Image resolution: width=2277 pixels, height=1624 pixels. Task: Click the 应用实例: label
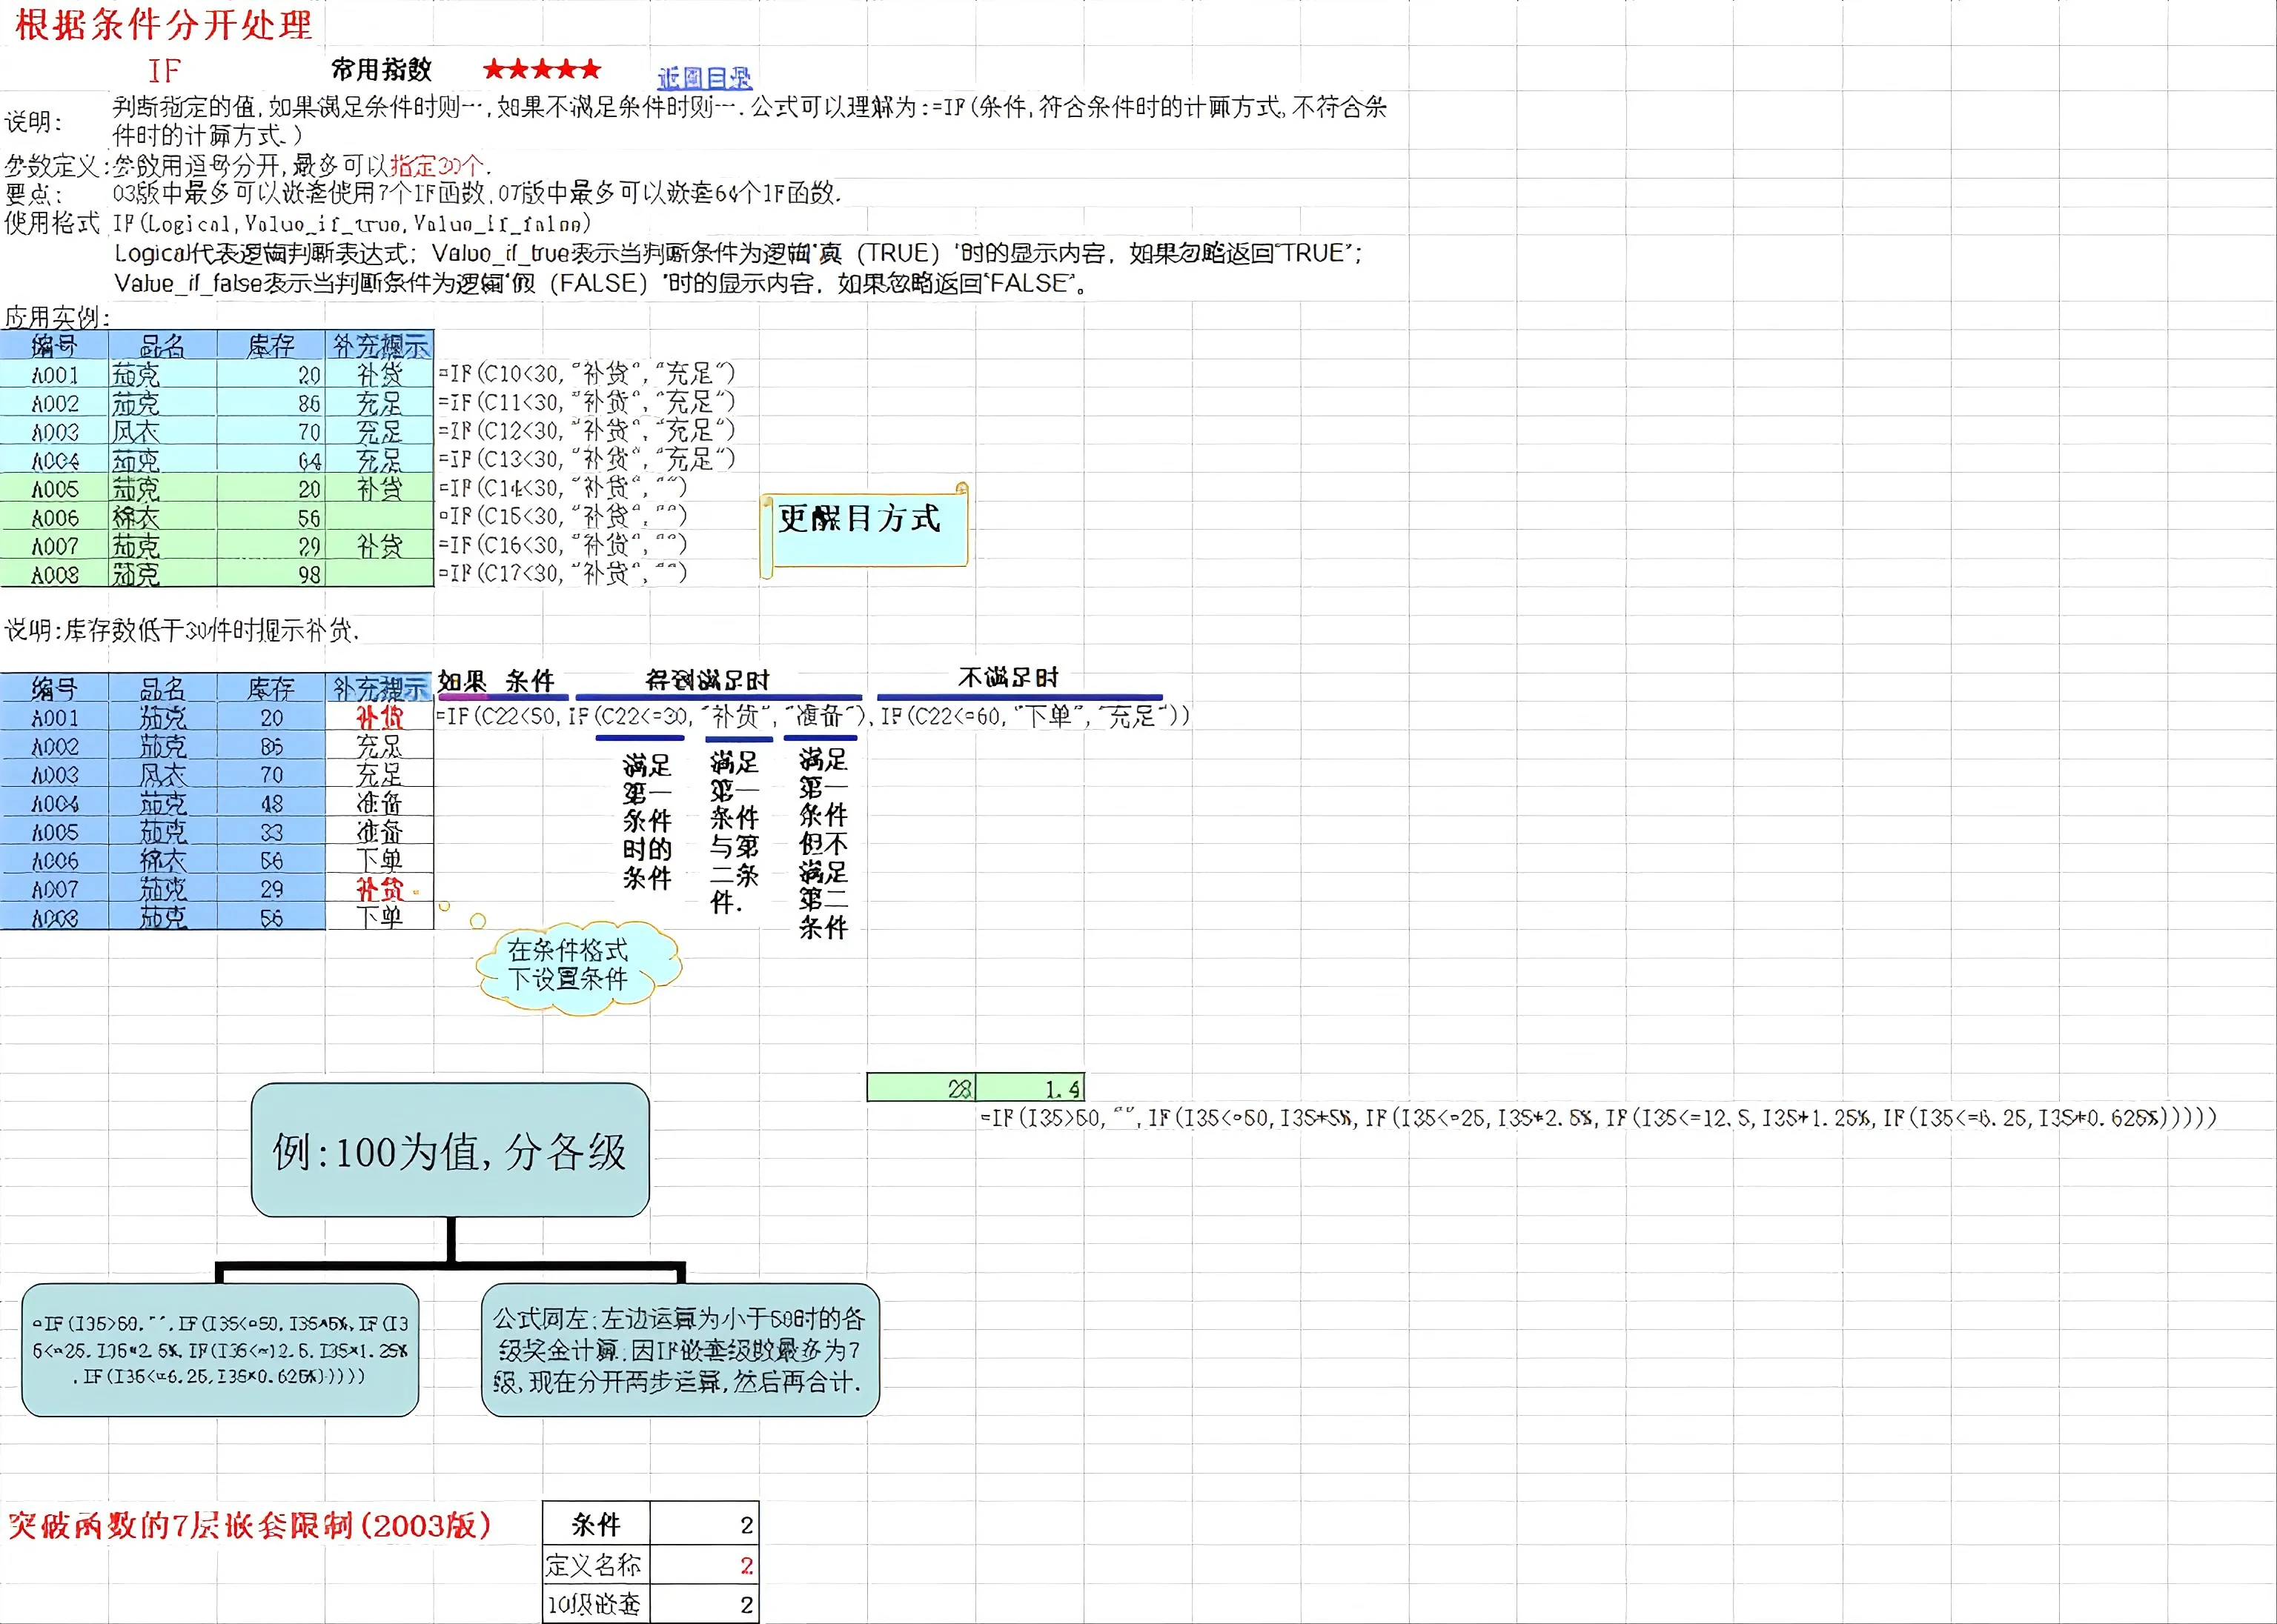tap(56, 317)
